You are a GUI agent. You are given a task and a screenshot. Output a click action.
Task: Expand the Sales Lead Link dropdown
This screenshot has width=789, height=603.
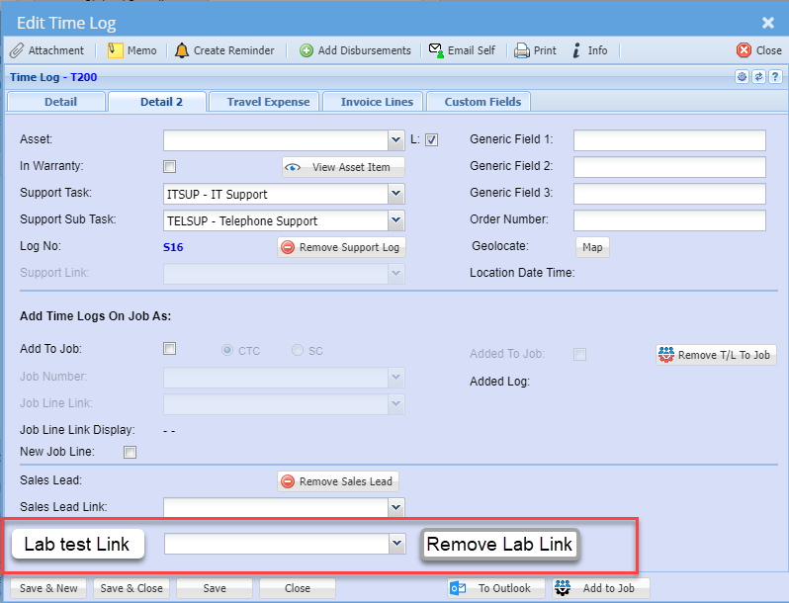[395, 507]
